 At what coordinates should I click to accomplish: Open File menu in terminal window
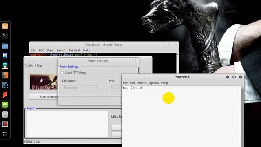pyautogui.click(x=33, y=50)
